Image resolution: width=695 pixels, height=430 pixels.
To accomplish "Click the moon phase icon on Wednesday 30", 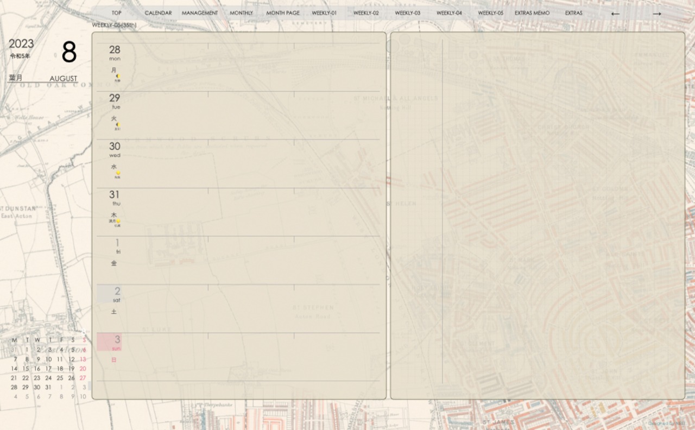I will (x=117, y=174).
